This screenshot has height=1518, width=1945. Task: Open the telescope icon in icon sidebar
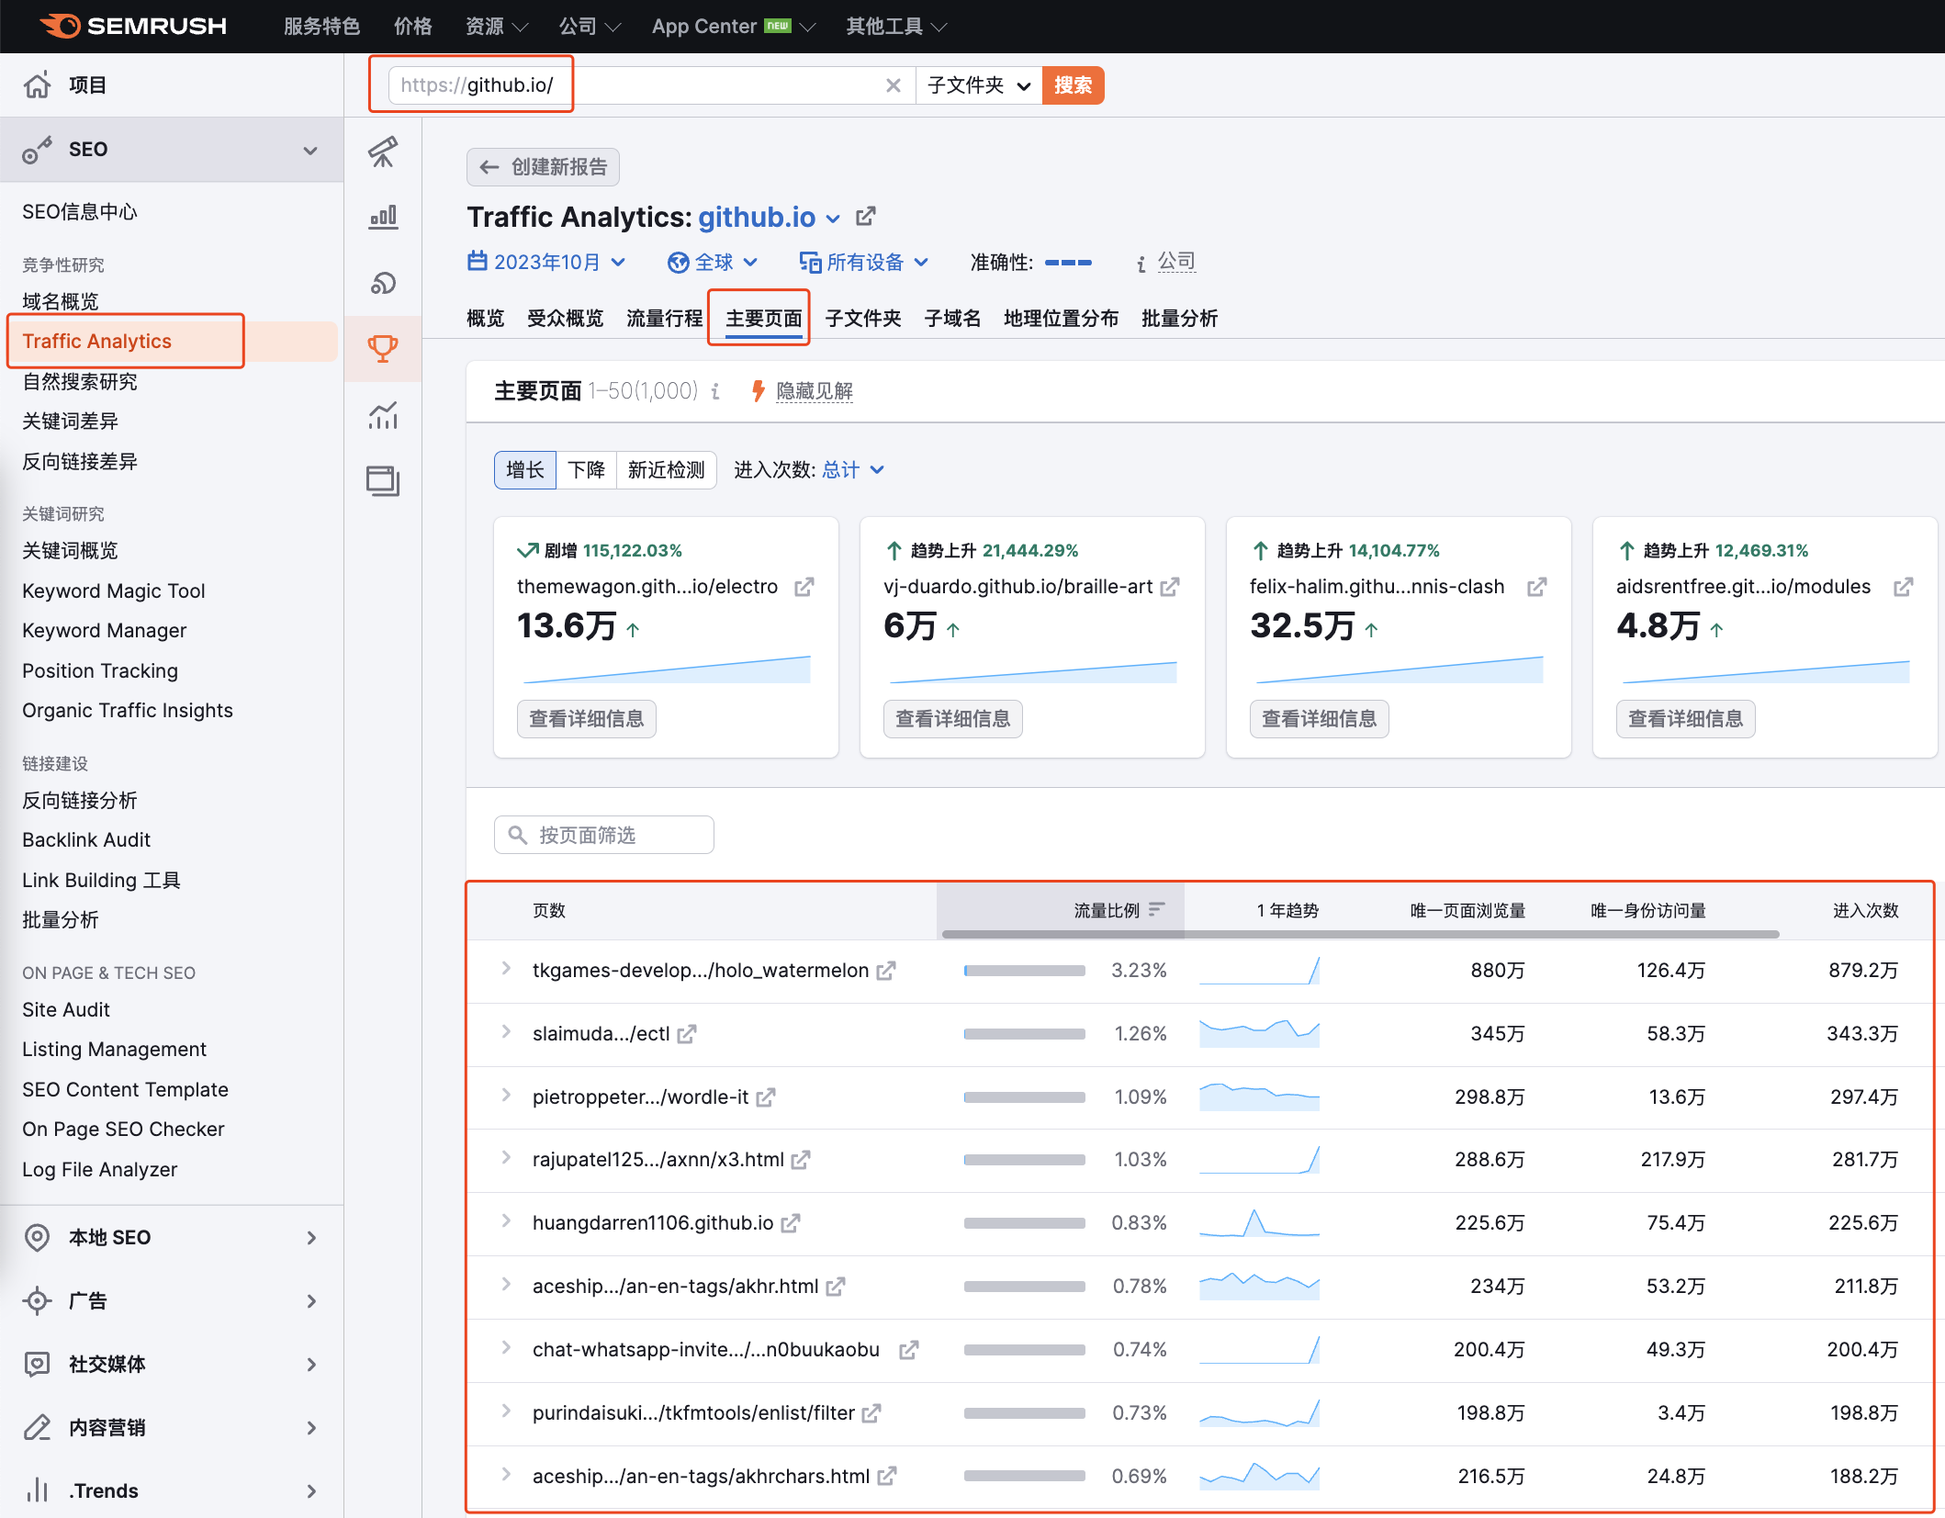383,152
